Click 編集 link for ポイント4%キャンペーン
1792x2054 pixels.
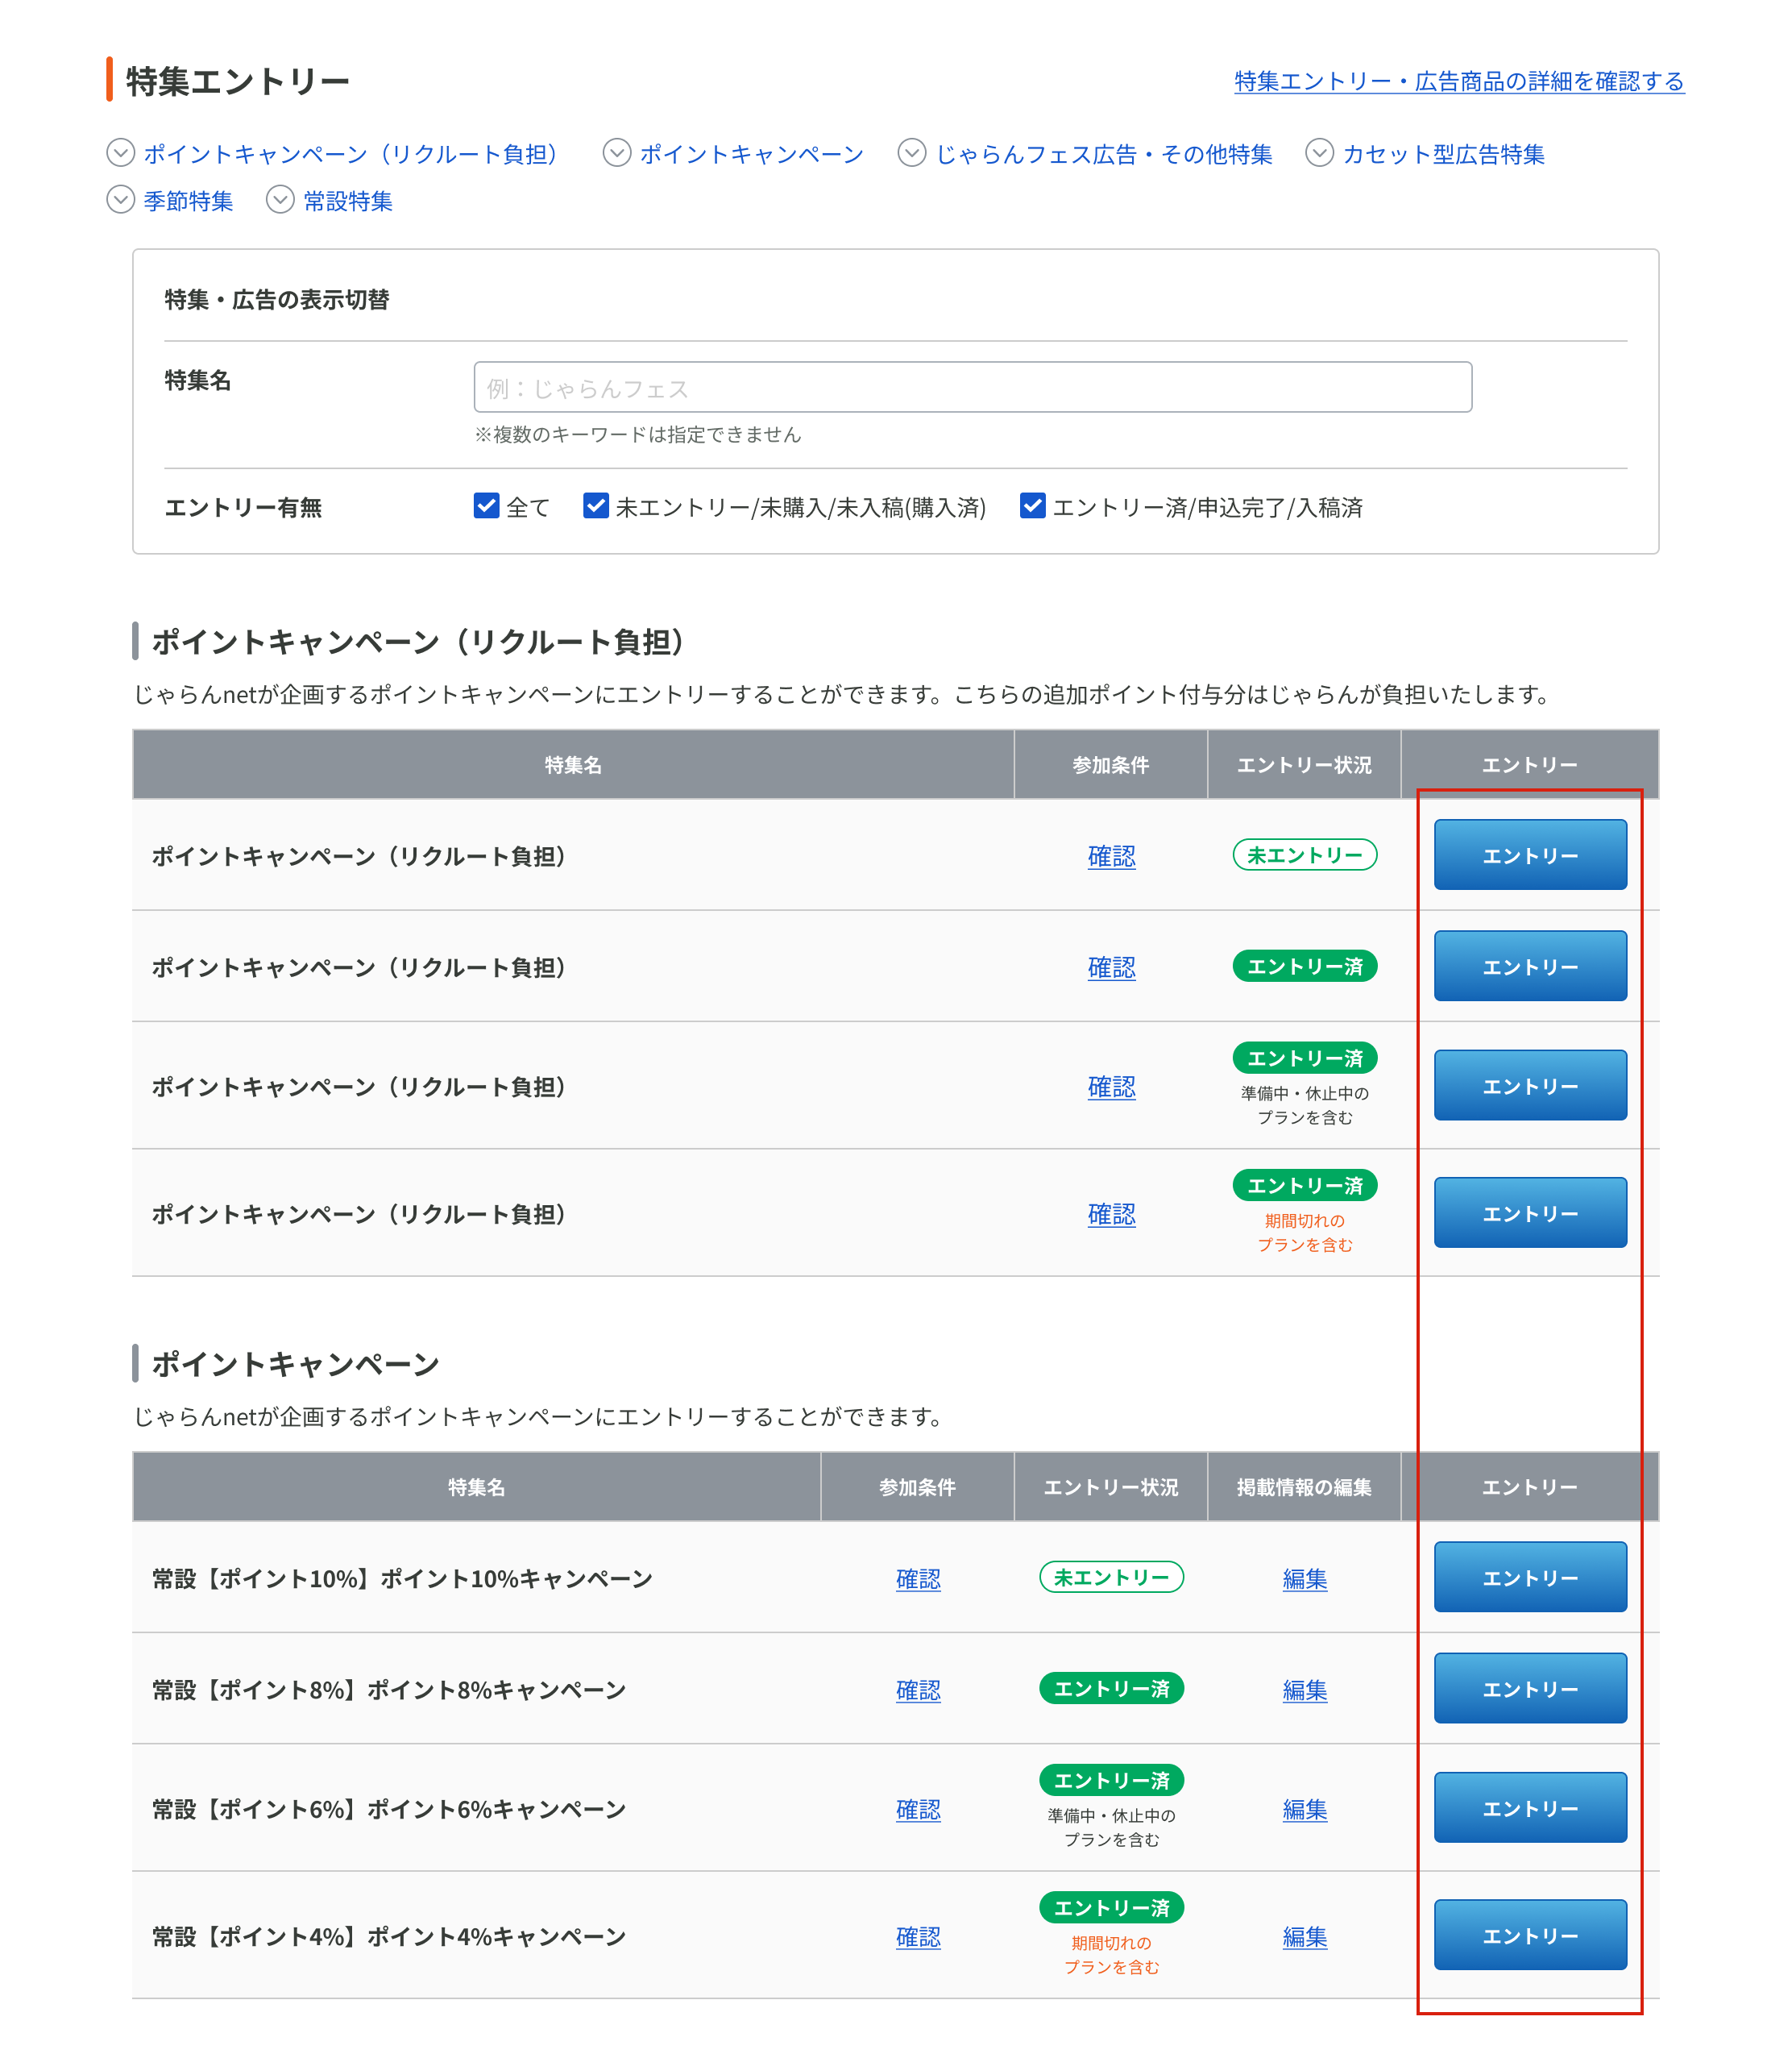pos(1304,1937)
